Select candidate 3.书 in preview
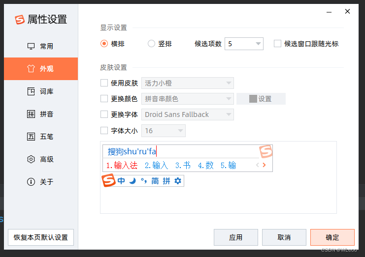Image resolution: width=365 pixels, height=257 pixels. 183,165
